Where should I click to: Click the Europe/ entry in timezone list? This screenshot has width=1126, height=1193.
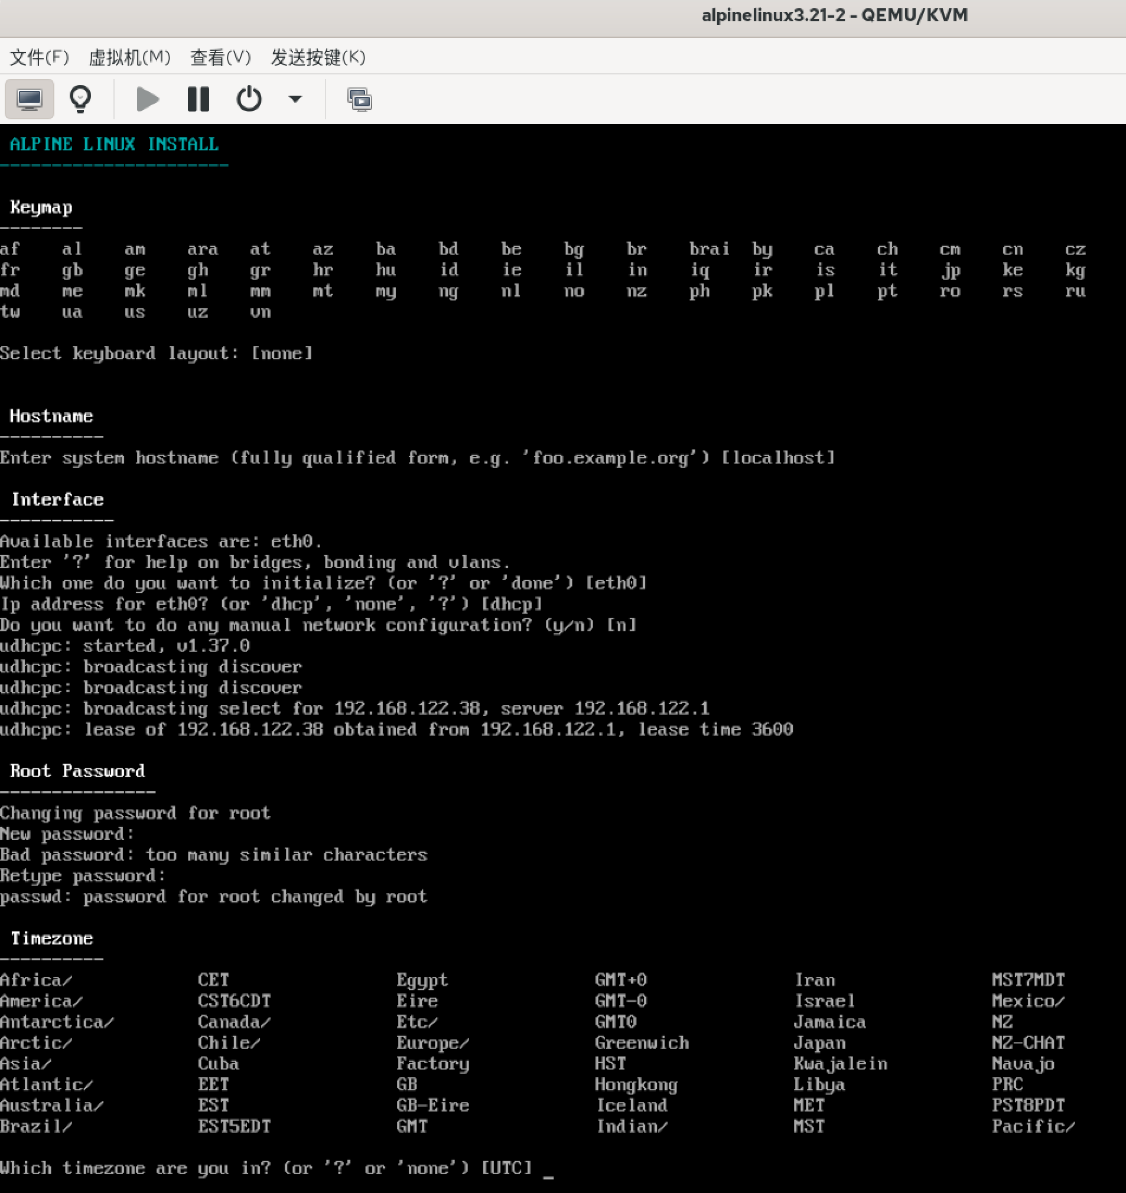(432, 1043)
